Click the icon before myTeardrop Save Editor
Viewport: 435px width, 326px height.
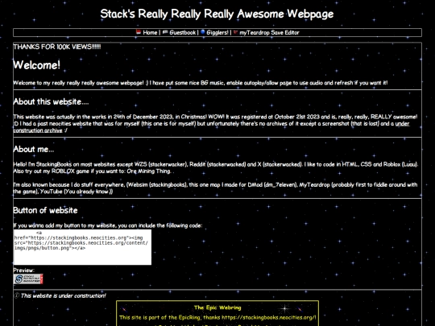click(x=235, y=32)
